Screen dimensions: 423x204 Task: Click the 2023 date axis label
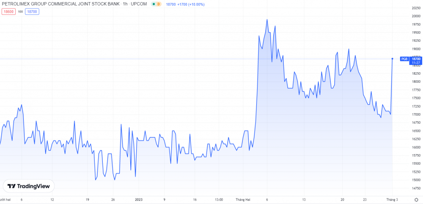pyautogui.click(x=138, y=200)
